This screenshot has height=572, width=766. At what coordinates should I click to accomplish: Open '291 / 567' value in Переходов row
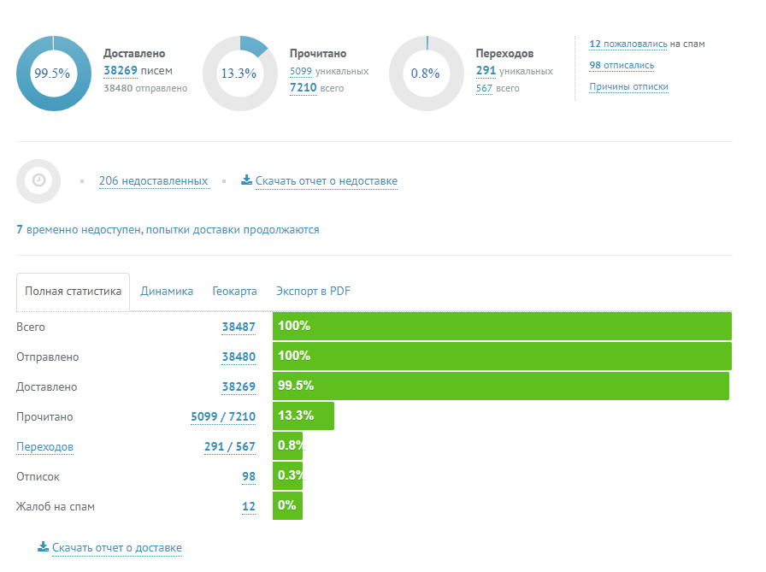(230, 446)
